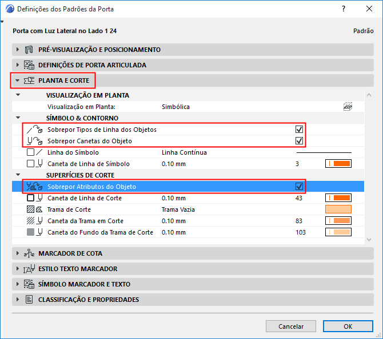Close the Definições dos Padrões da Porta dialog

coord(369,9)
